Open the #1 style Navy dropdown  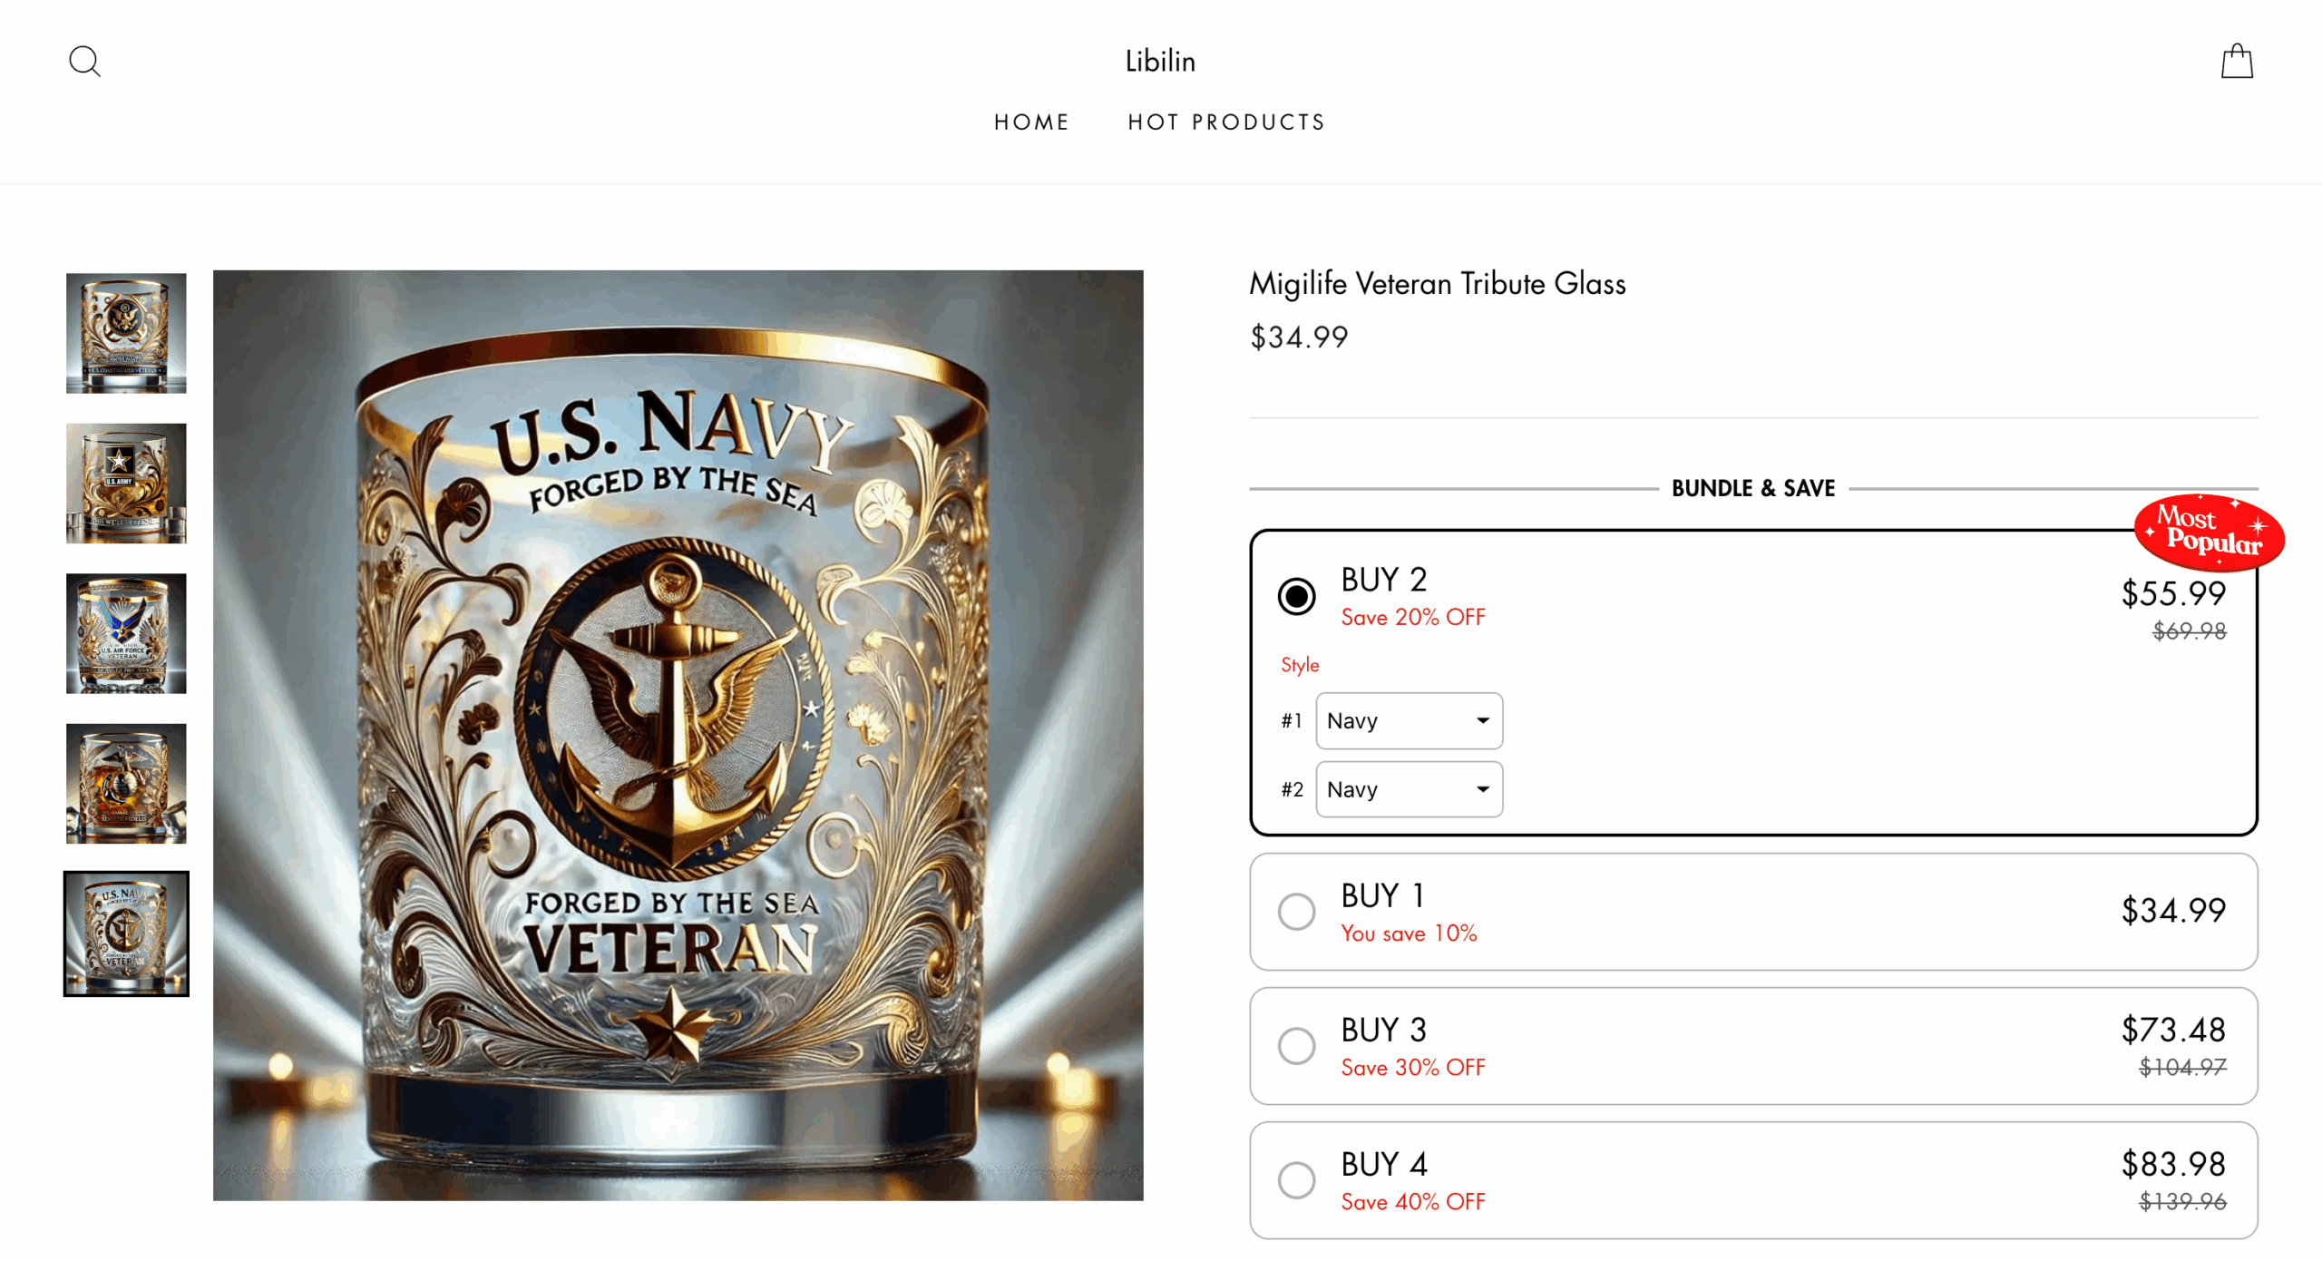pos(1409,721)
